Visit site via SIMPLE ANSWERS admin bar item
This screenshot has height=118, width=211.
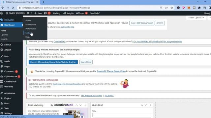tap(15, 13)
